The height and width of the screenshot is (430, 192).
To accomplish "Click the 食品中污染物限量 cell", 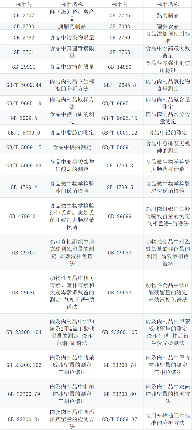I will pyautogui.click(x=72, y=38).
